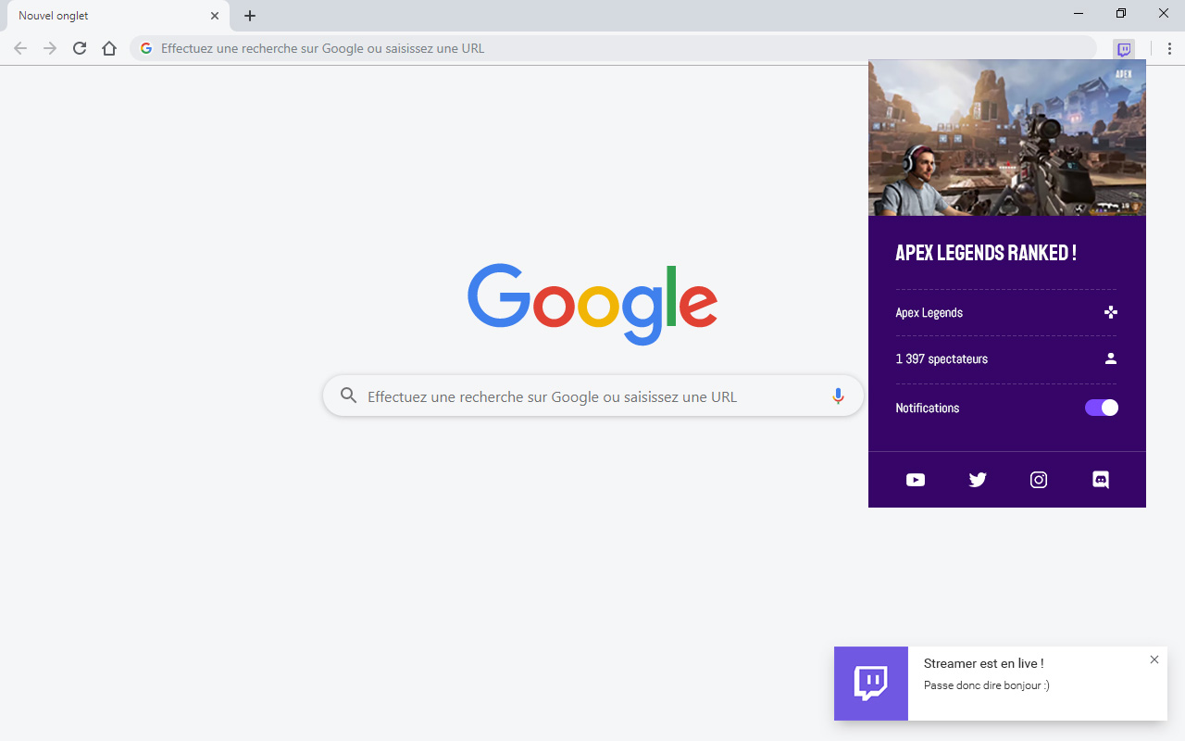Screen dimensions: 1185x741
Task: Focus the Chrome address bar
Action: (613, 48)
